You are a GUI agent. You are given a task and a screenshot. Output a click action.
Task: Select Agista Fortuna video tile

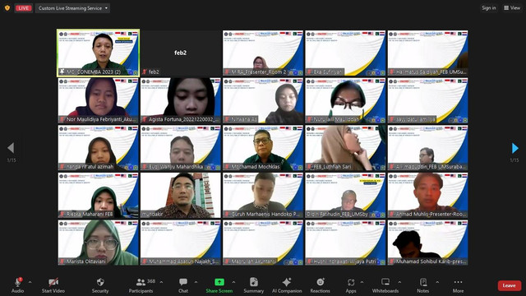[181, 100]
